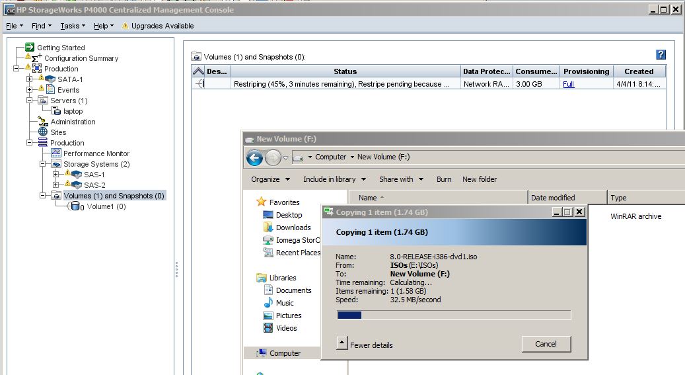Expand the SAS-2 tree node
The width and height of the screenshot is (685, 375).
56,185
